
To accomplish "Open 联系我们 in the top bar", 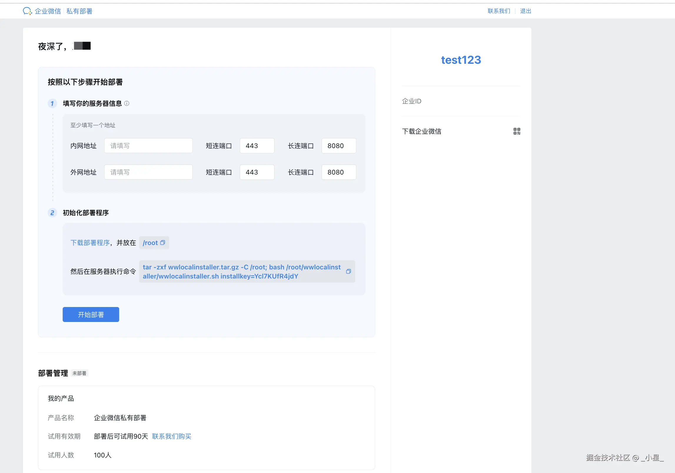I will tap(499, 11).
